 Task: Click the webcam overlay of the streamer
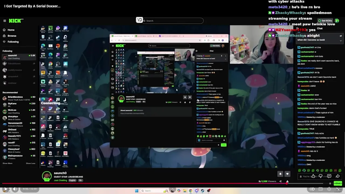[261, 44]
